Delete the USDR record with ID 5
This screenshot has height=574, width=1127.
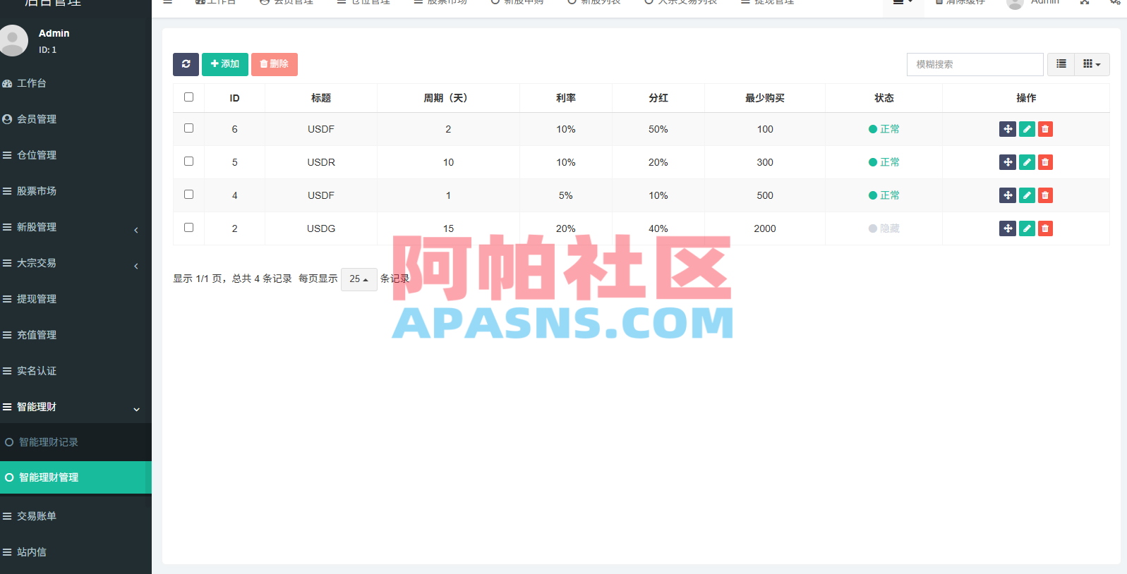point(1045,162)
